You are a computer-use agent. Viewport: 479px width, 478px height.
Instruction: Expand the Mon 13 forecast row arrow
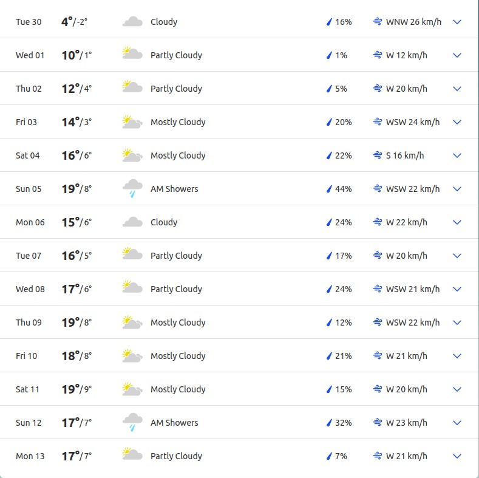pos(457,456)
